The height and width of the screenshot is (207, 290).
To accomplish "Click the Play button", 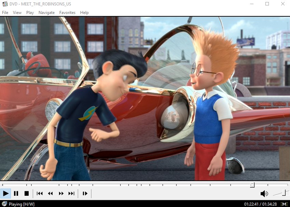I will point(5,193).
